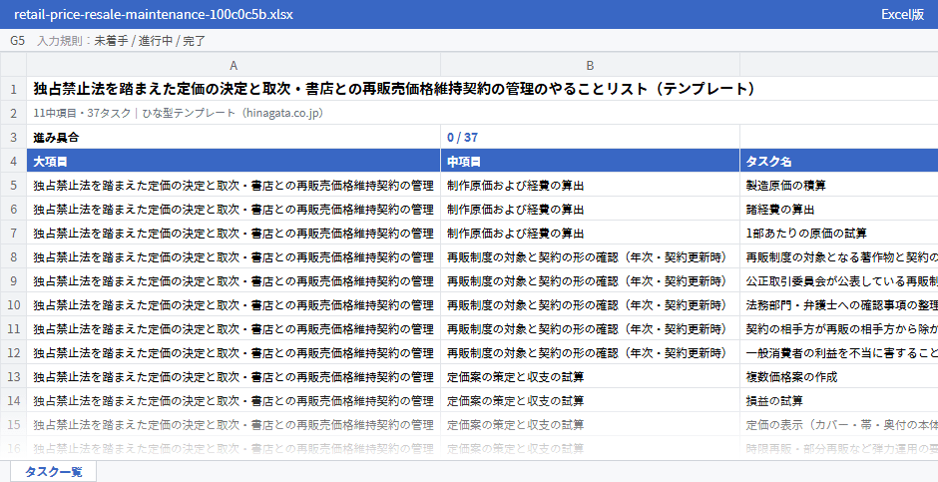Select the 損益の試算 cell
This screenshot has height=482, width=938.
[x=838, y=401]
